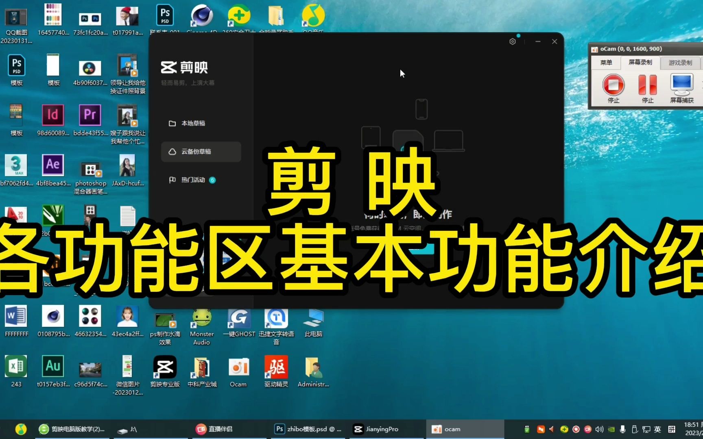The width and height of the screenshot is (703, 439).
Task: Select the InDesign 98d60089 desktop icon
Action: 53,120
